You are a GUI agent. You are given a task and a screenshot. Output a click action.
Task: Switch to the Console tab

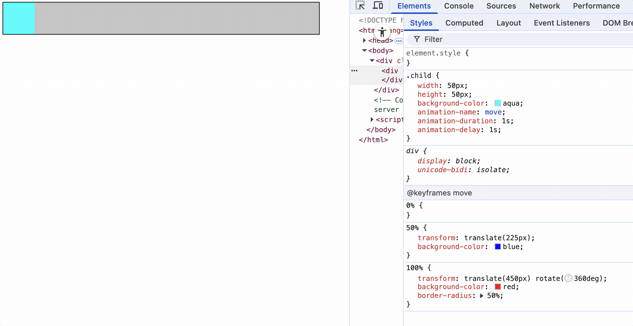tap(459, 6)
